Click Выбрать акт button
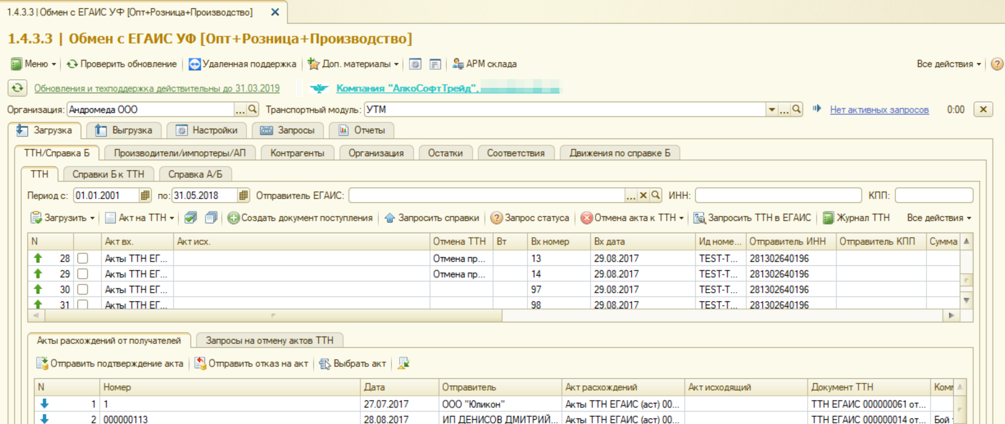Screen dimensions: 1005x424 click(x=352, y=363)
